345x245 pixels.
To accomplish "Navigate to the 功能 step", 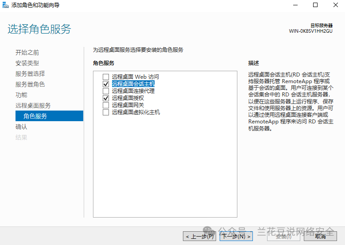I will tap(21, 95).
